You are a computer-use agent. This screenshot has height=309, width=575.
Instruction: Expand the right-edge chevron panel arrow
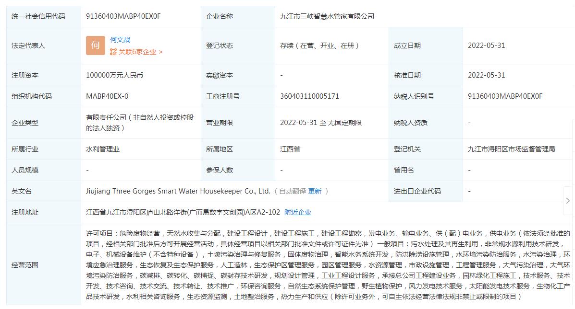568,201
